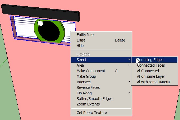Choose Connected Faces in the submenu

[x=151, y=65]
